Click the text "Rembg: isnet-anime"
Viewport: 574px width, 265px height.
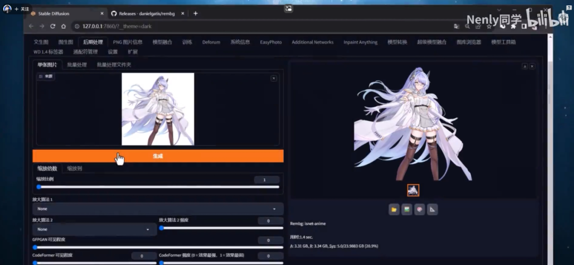[308, 224]
